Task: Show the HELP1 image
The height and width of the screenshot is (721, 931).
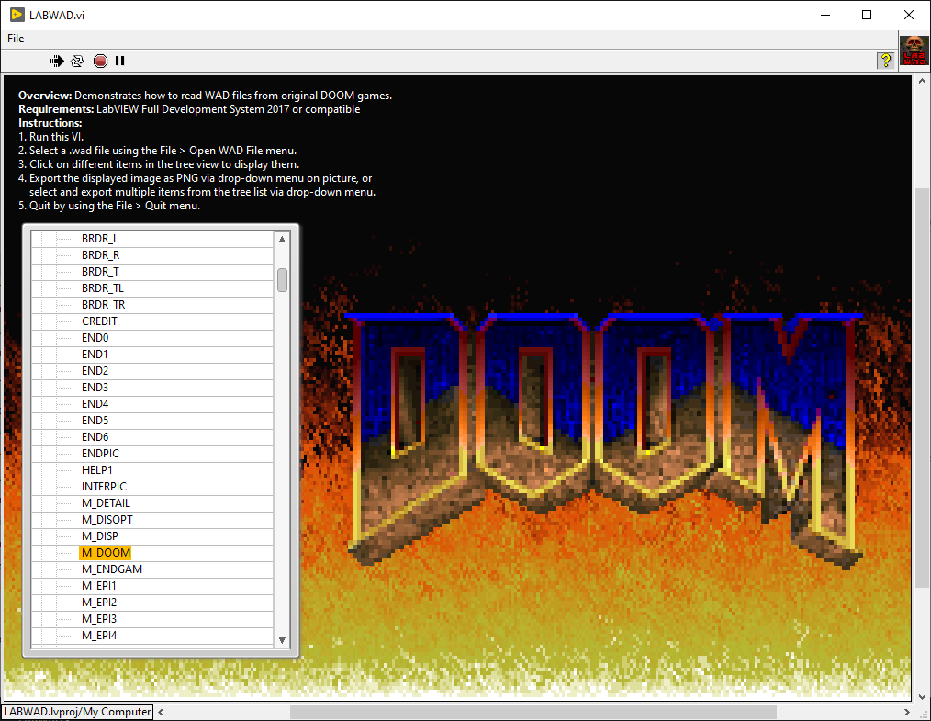Action: tap(96, 470)
